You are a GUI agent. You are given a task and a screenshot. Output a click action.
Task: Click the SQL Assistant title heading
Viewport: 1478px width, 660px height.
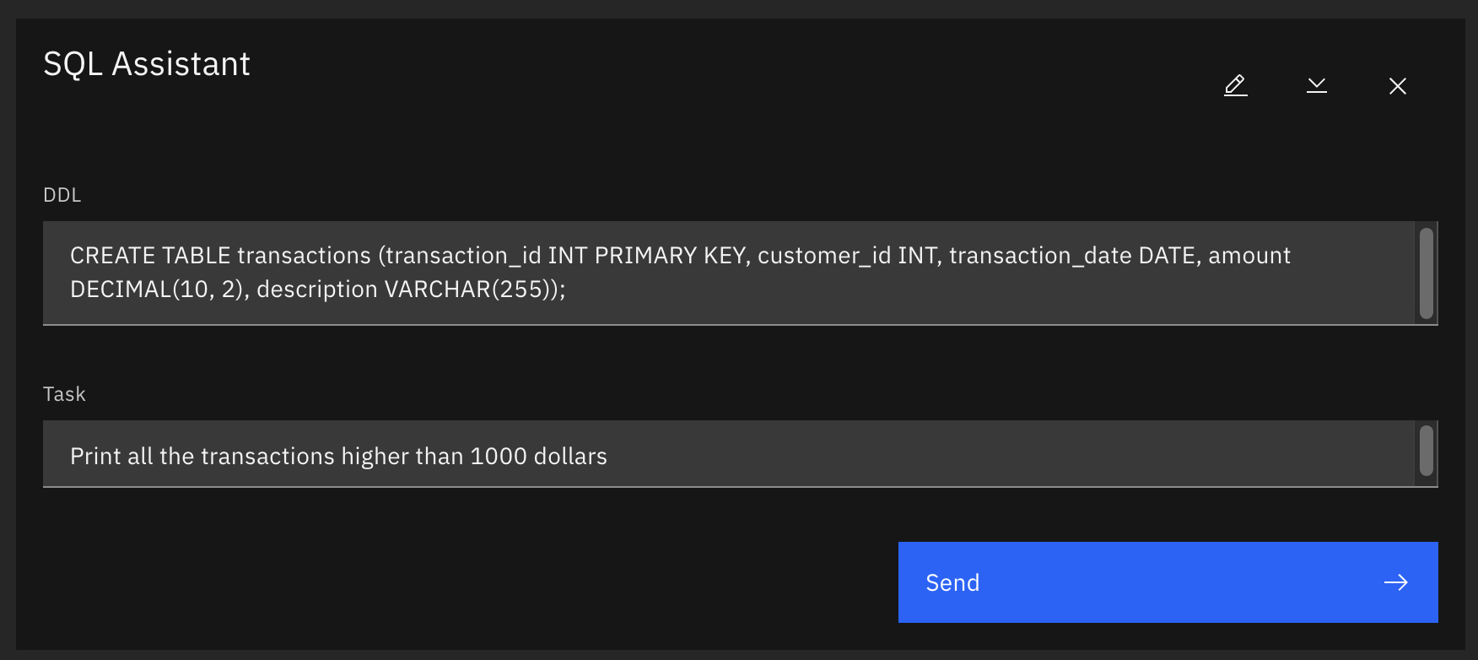coord(147,64)
